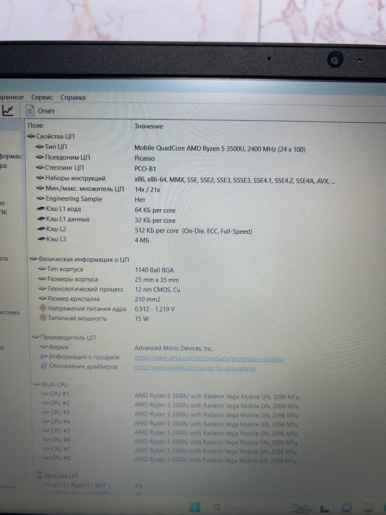Screen dimensions: 386x515
Task: Open the AMD processors product webpage link
Action: tap(209, 359)
